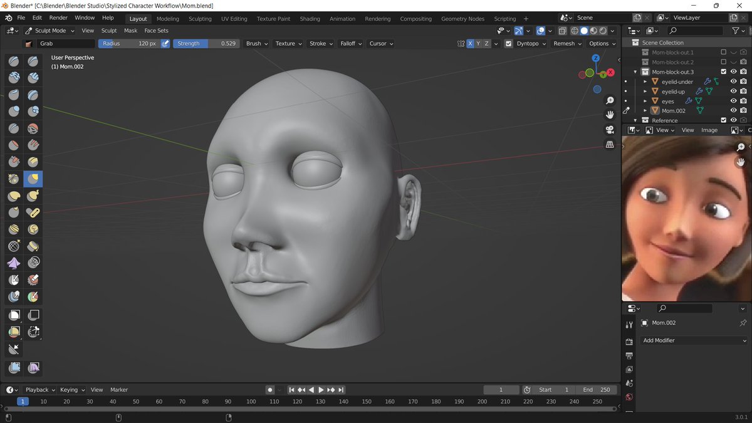Pin the Mom.002 properties context

(x=743, y=323)
